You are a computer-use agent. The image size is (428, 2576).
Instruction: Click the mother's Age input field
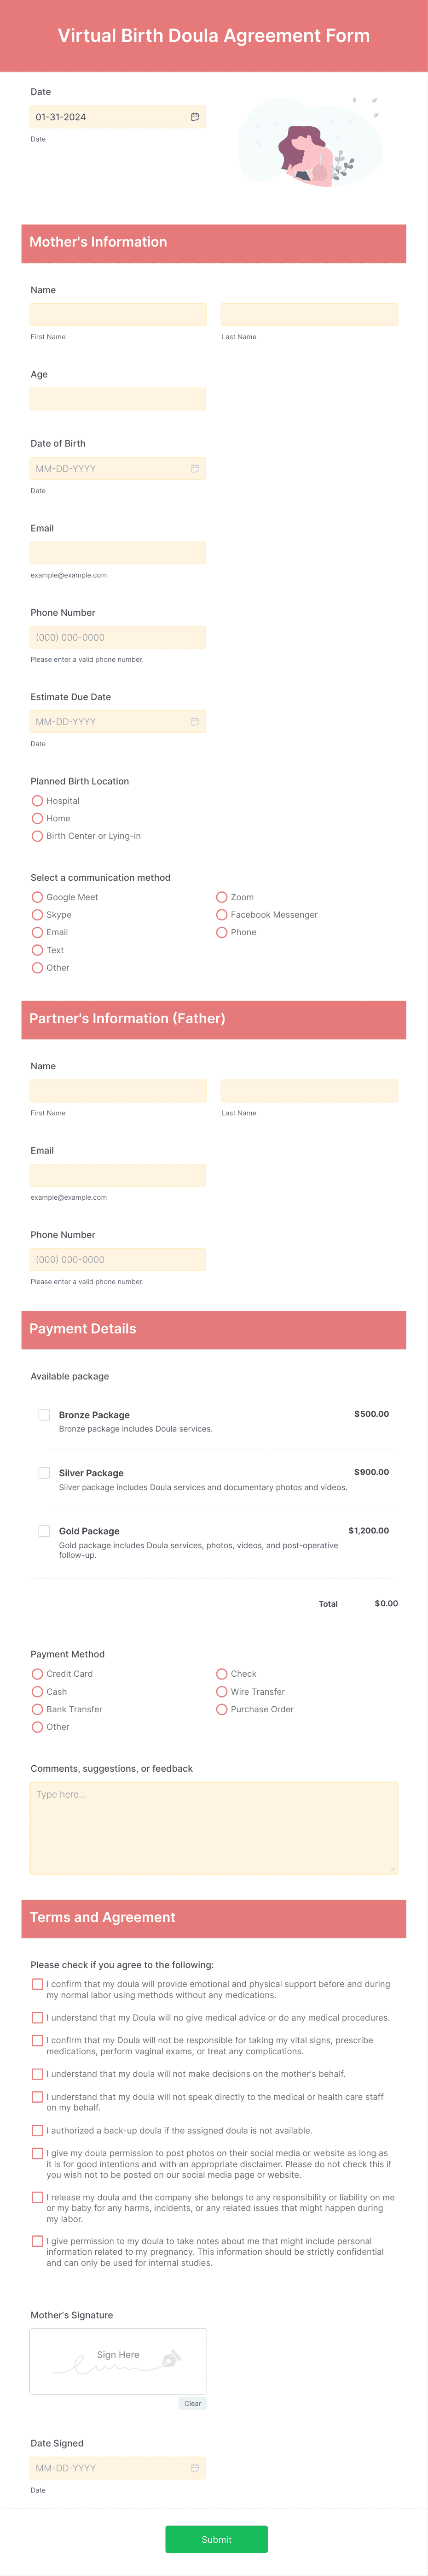coord(118,399)
